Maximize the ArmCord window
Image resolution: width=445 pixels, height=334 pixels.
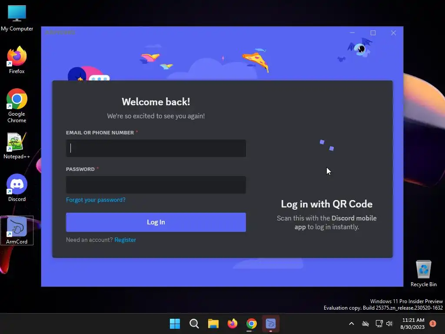coord(373,33)
